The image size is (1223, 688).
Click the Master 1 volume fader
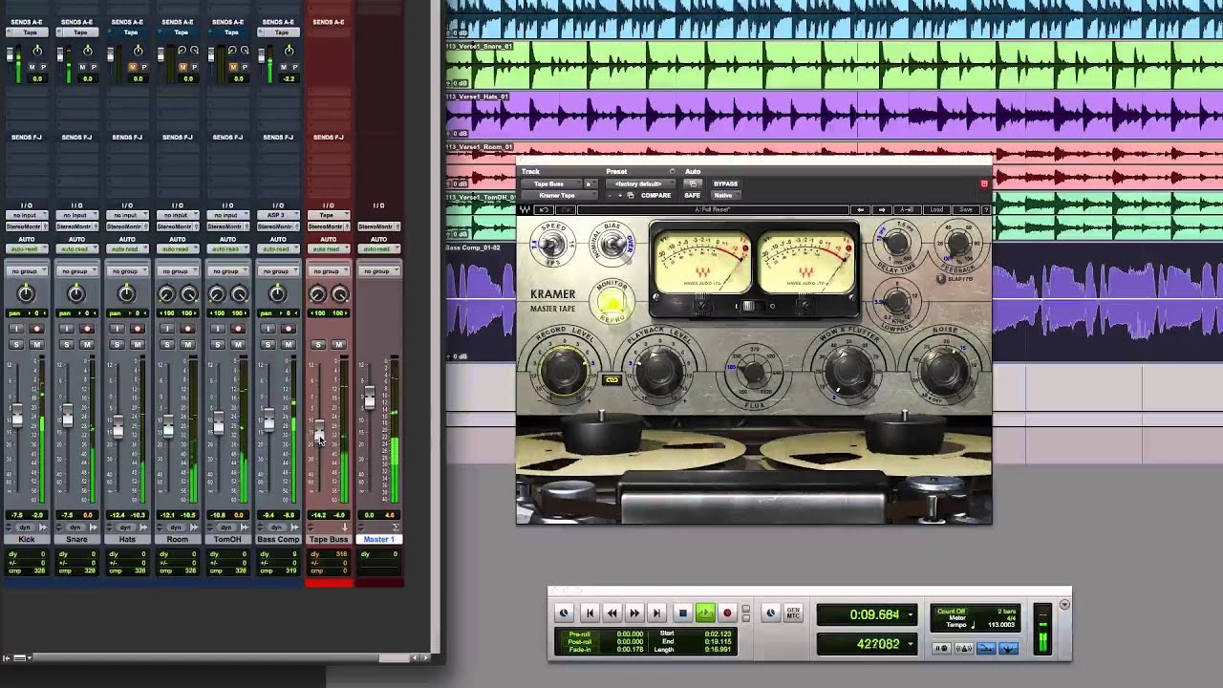(370, 399)
